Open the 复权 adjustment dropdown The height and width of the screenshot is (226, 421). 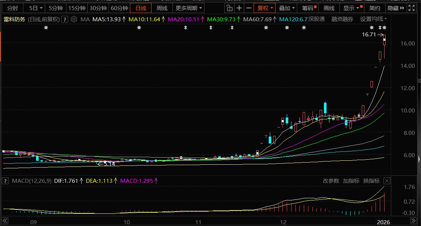(265, 8)
